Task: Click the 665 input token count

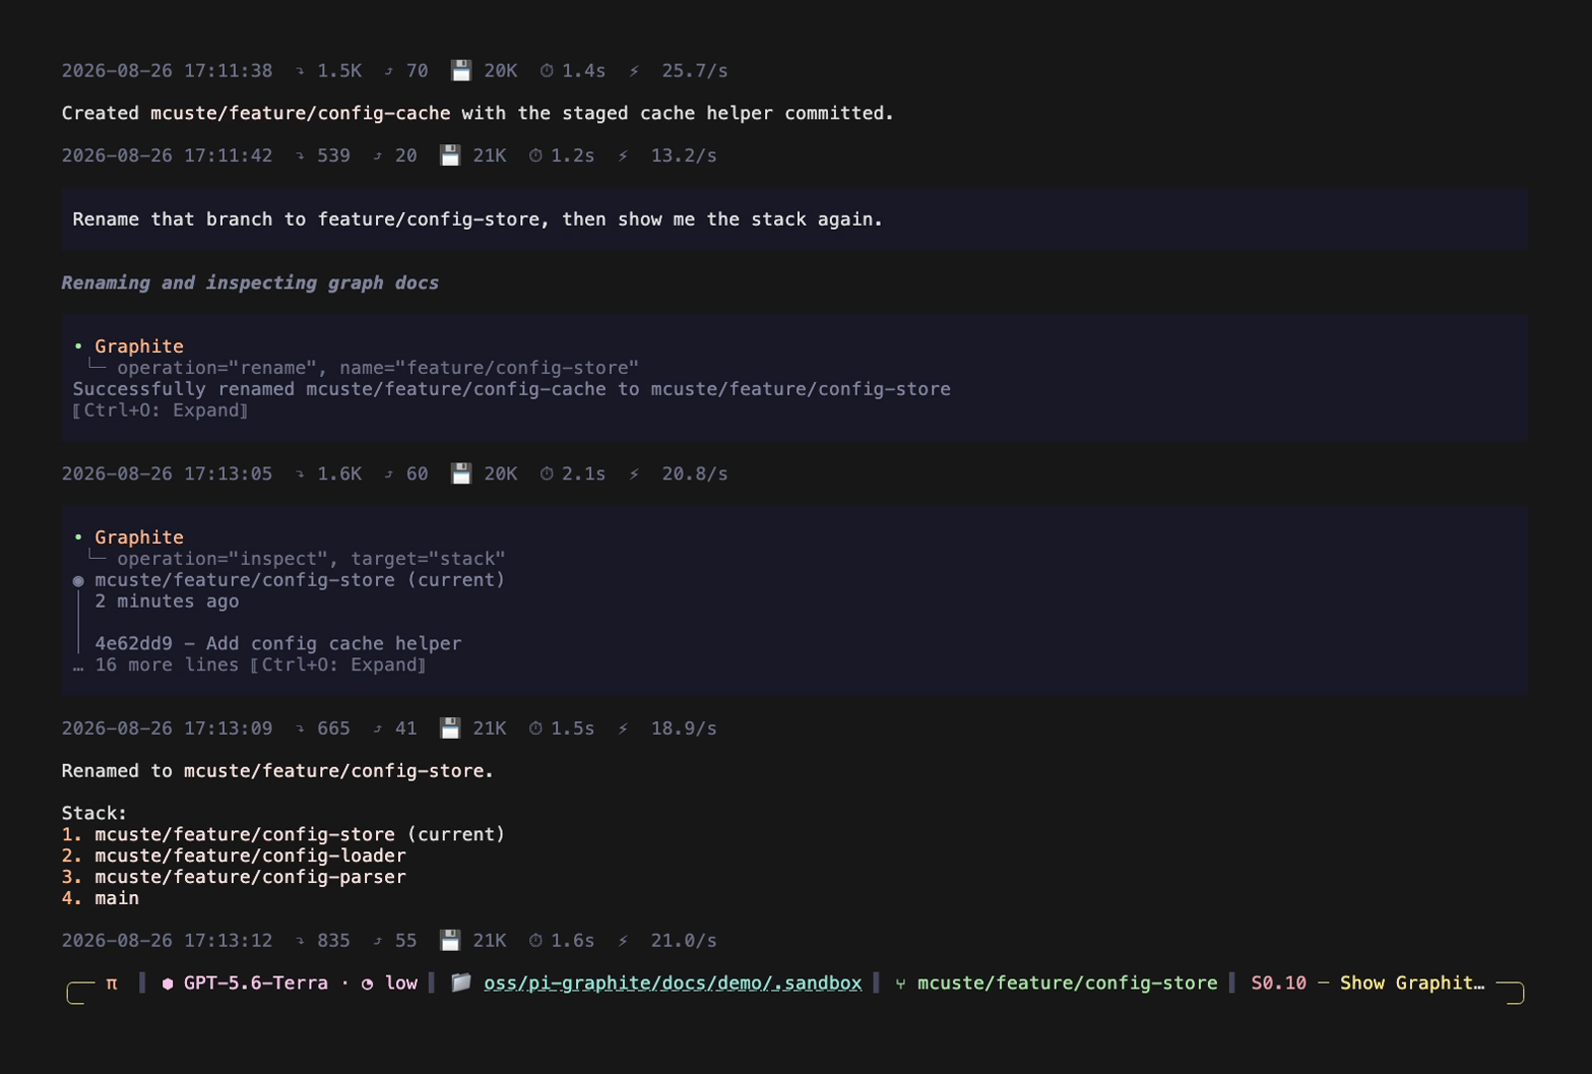Action: coord(333,728)
